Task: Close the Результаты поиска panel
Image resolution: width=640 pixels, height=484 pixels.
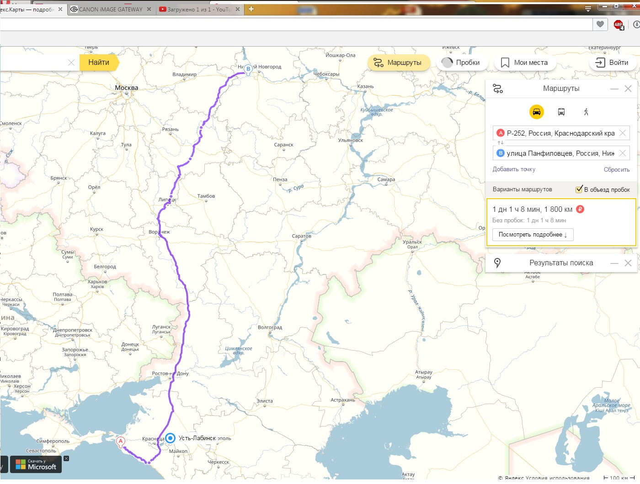Action: [x=628, y=263]
